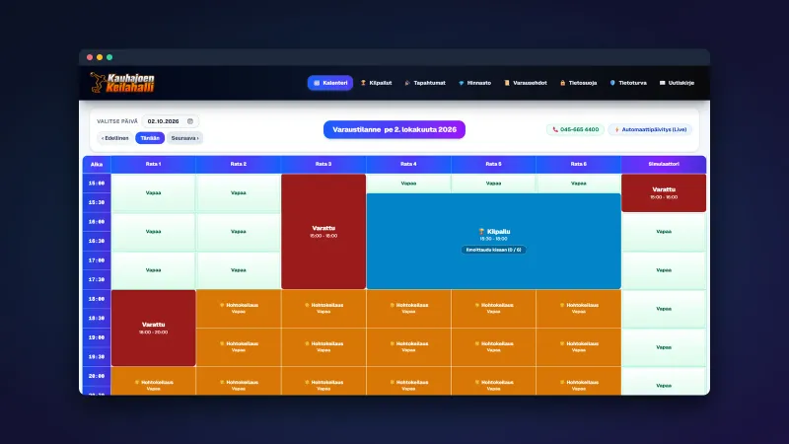The height and width of the screenshot is (444, 789).
Task: Open the Hinnasto page
Action: pyautogui.click(x=474, y=83)
